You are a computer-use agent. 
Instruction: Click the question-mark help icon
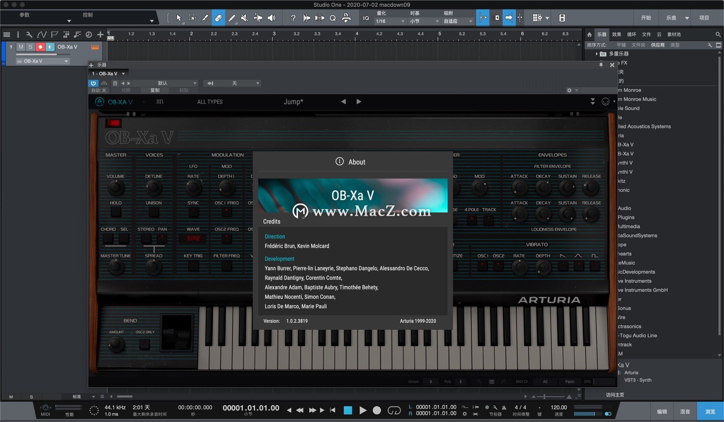pyautogui.click(x=293, y=18)
